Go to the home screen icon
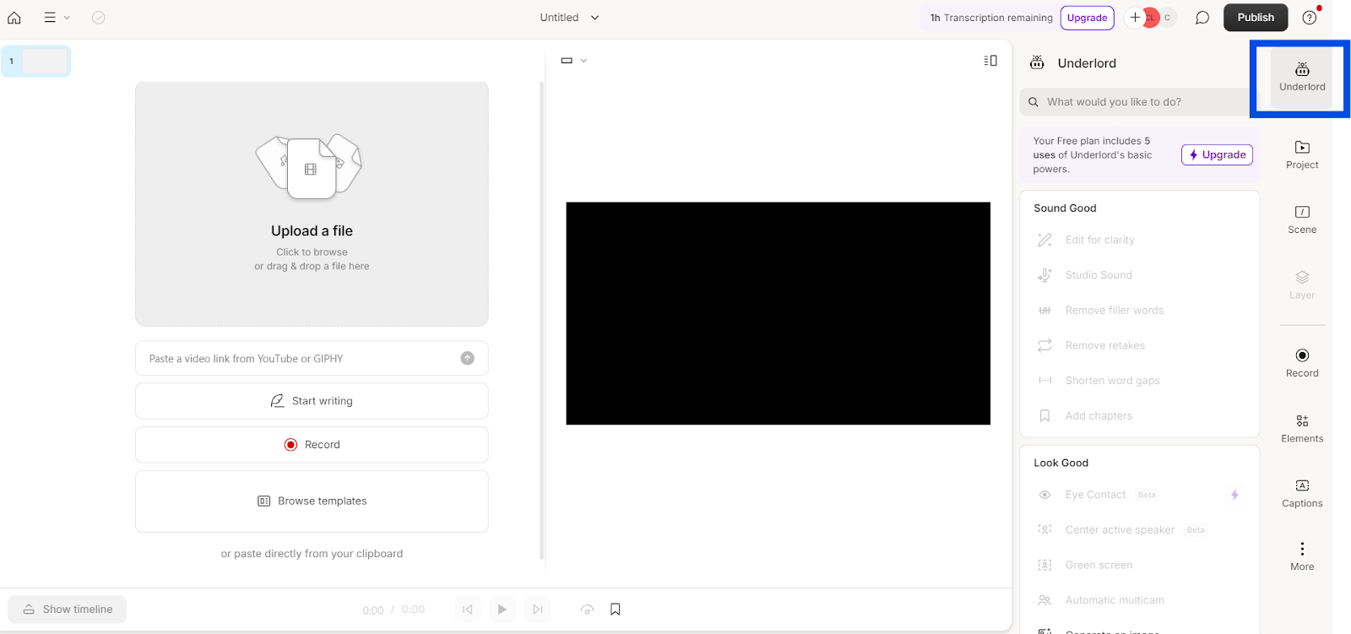 tap(14, 17)
